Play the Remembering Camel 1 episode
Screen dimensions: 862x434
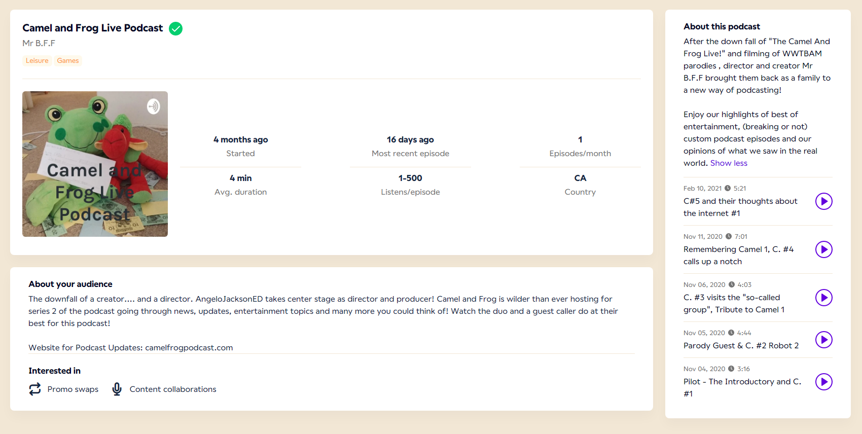click(823, 249)
